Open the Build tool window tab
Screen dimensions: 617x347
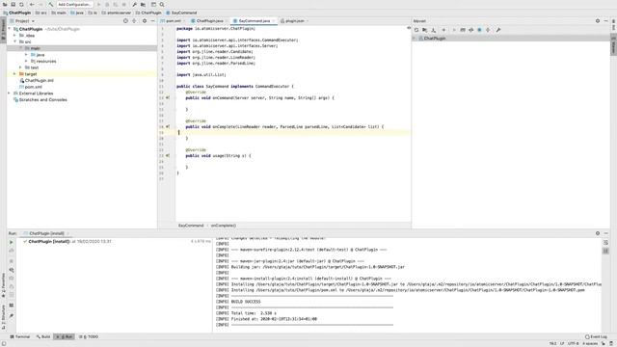coord(43,336)
